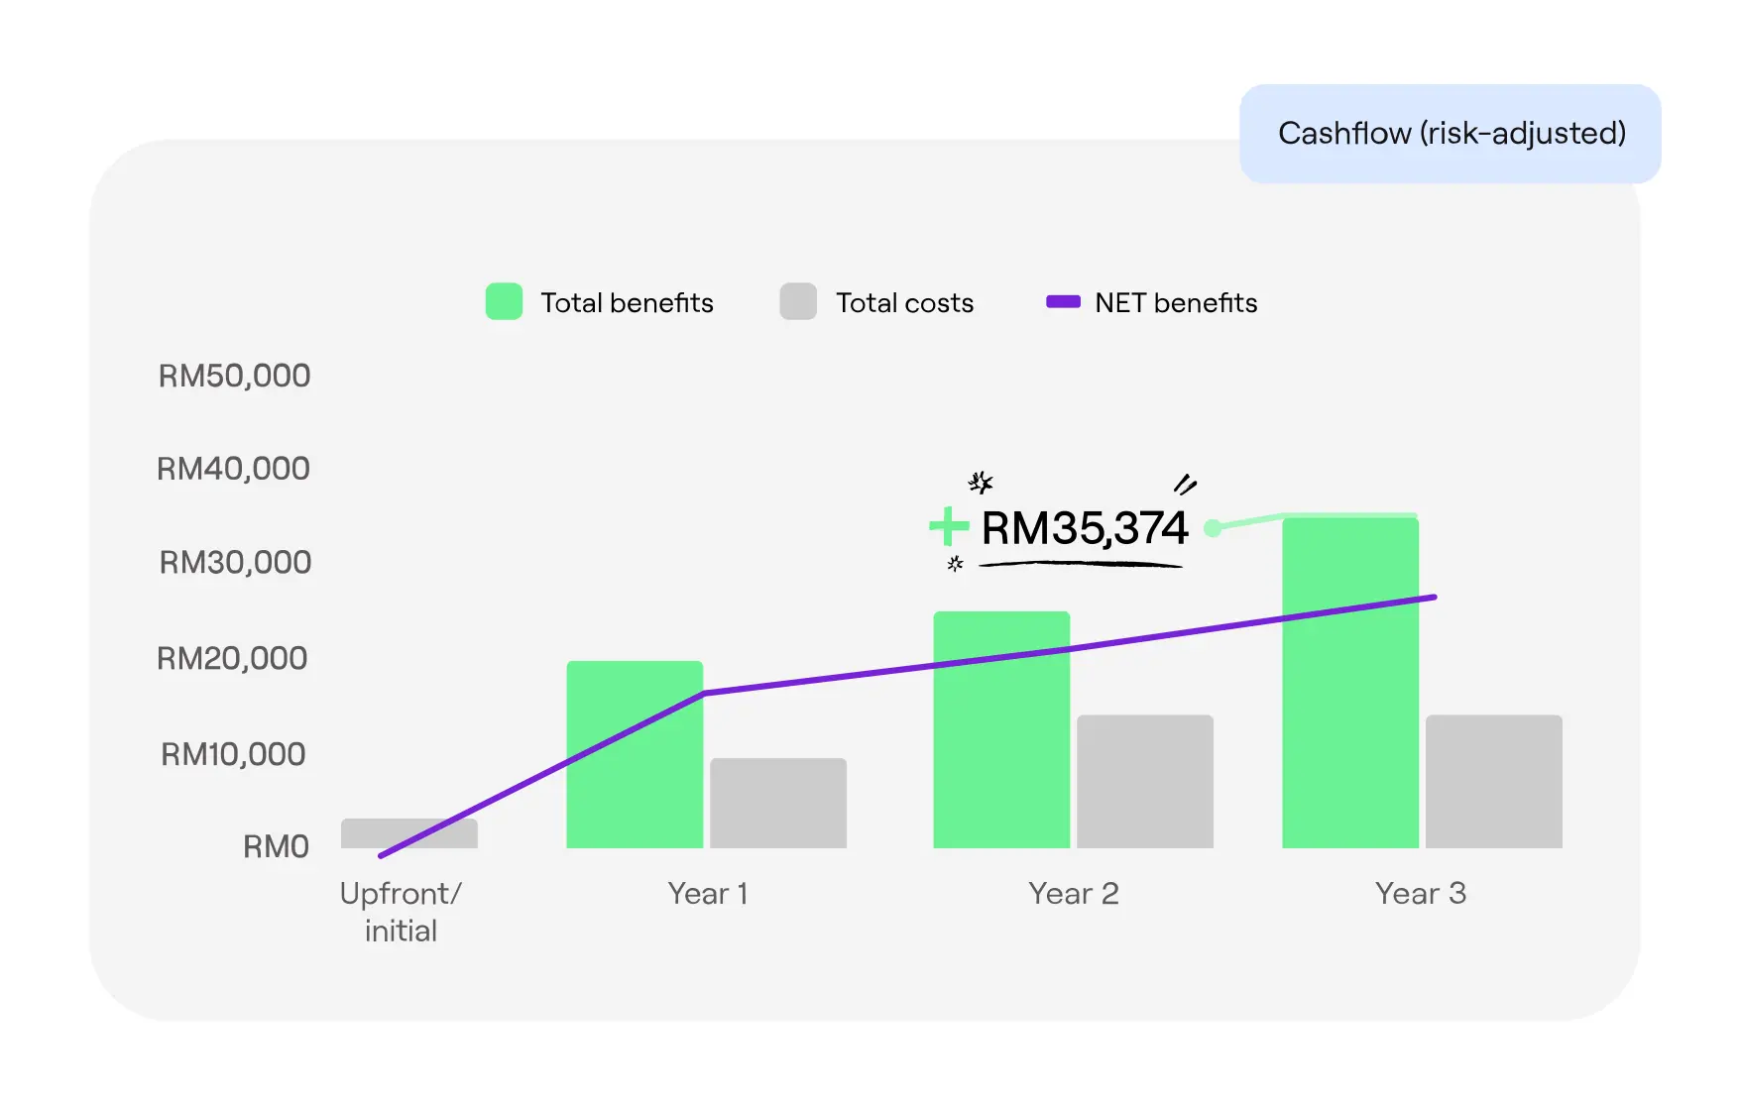1741x1099 pixels.
Task: Click the Year 2 gray costs bar
Action: click(1145, 781)
